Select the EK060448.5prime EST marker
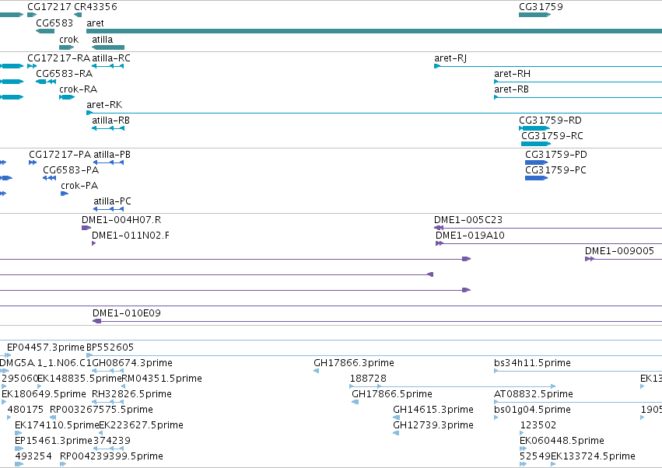The image size is (662, 468). (x=523, y=449)
